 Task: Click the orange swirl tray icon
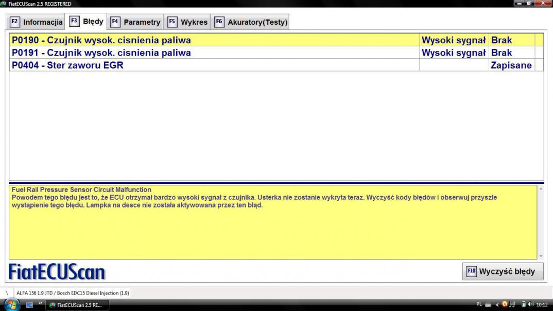coord(504,304)
